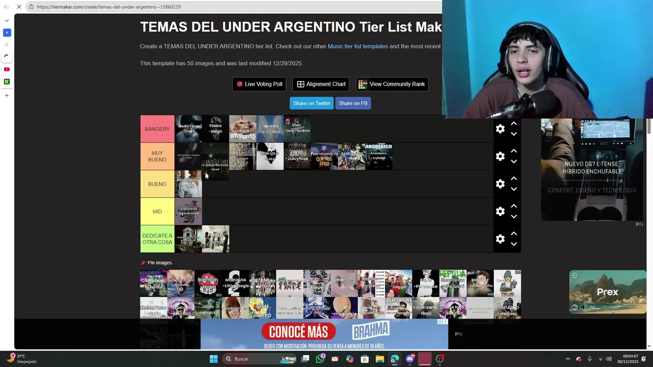Image resolution: width=653 pixels, height=367 pixels.
Task: Click the taskbar Buscar search box
Action: pos(260,359)
